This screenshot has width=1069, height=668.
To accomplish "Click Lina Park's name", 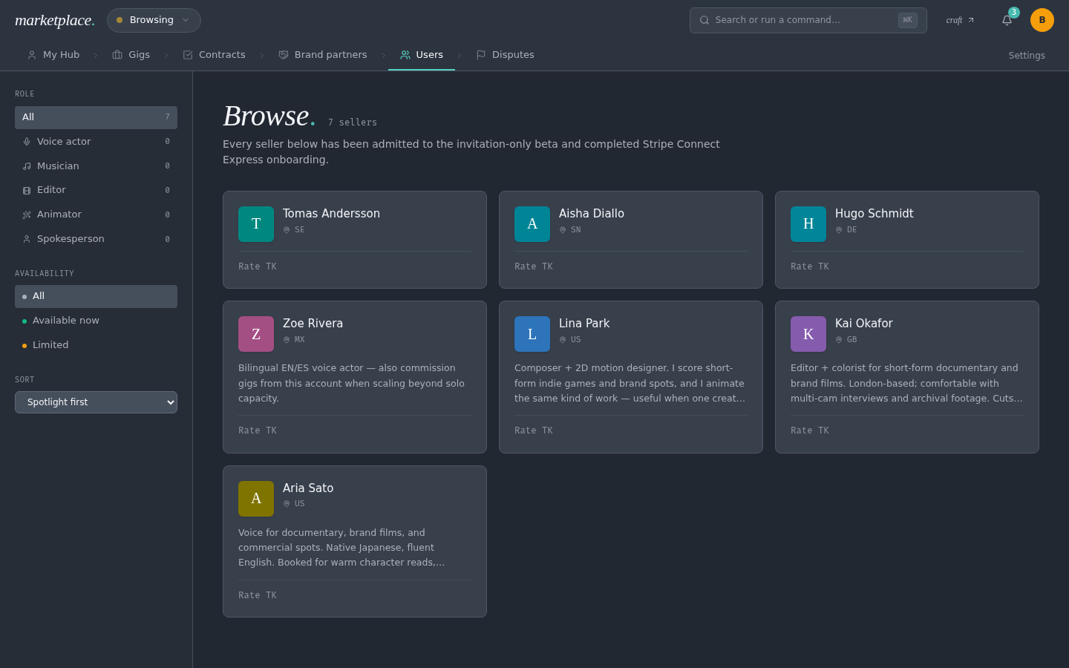I will tap(584, 324).
